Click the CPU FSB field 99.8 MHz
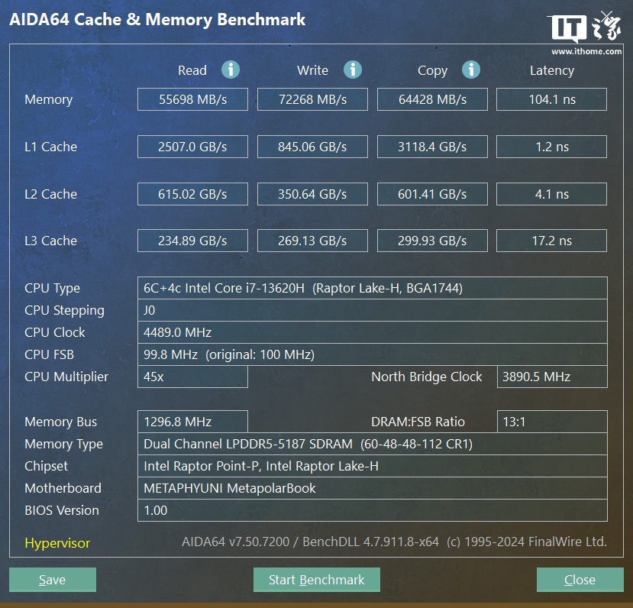This screenshot has height=608, width=633. tap(372, 354)
